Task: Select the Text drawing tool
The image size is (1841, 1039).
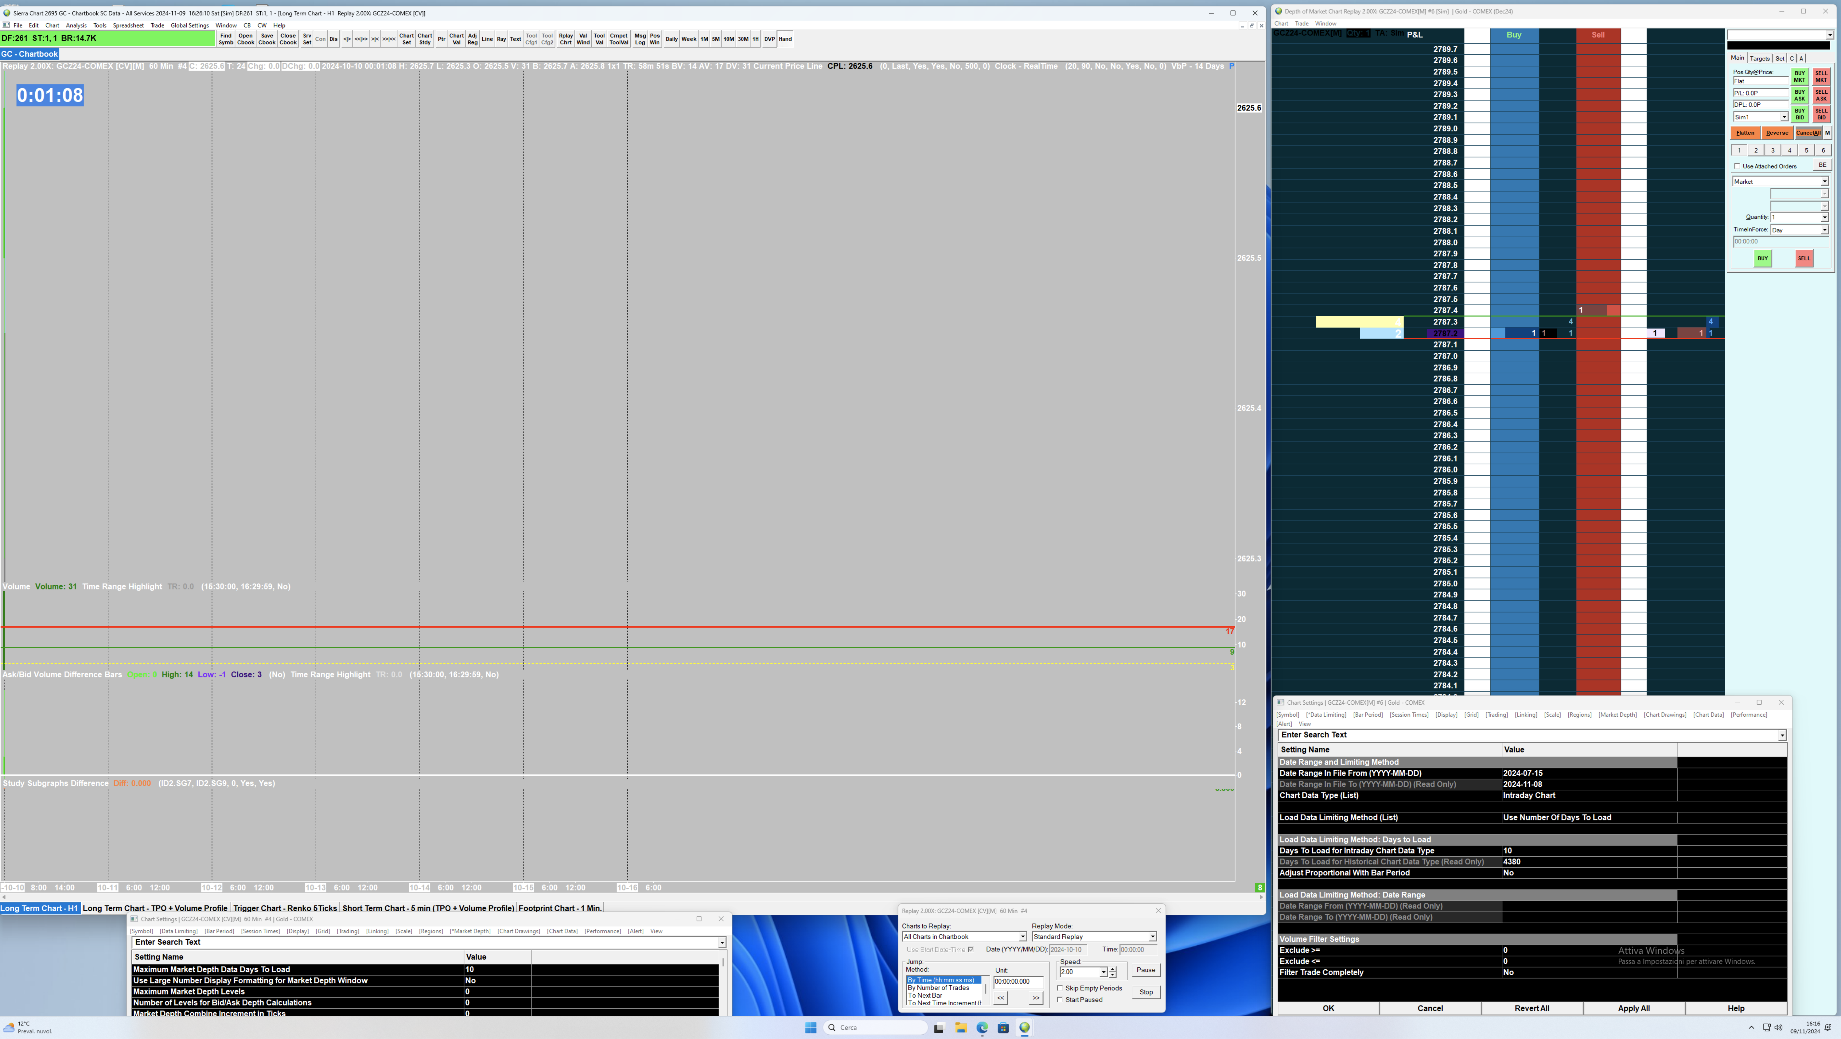Action: click(515, 39)
